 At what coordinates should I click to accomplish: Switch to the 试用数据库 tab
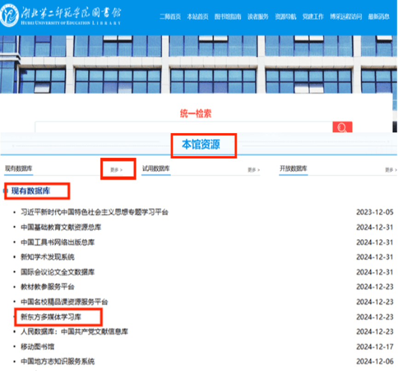click(x=156, y=169)
